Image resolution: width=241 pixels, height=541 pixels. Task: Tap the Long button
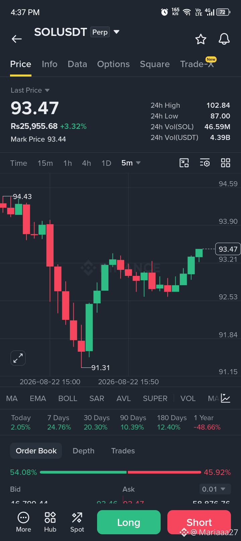pos(129,522)
